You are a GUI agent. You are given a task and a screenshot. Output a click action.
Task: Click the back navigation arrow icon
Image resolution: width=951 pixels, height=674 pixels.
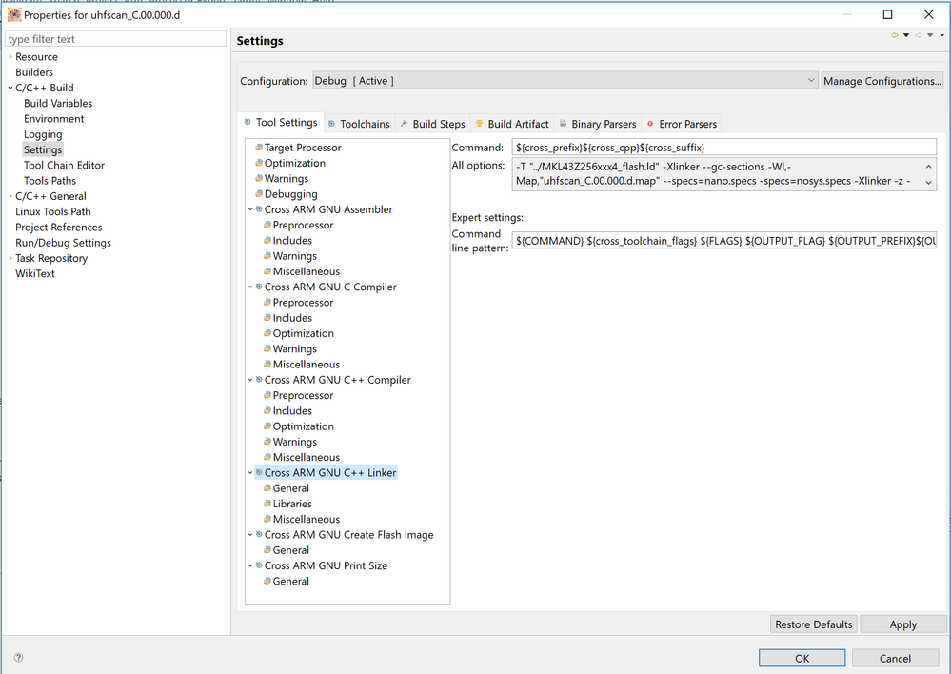pos(895,36)
